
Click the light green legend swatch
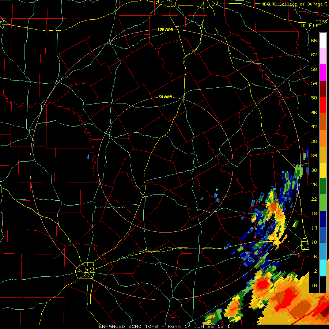coord(323,203)
